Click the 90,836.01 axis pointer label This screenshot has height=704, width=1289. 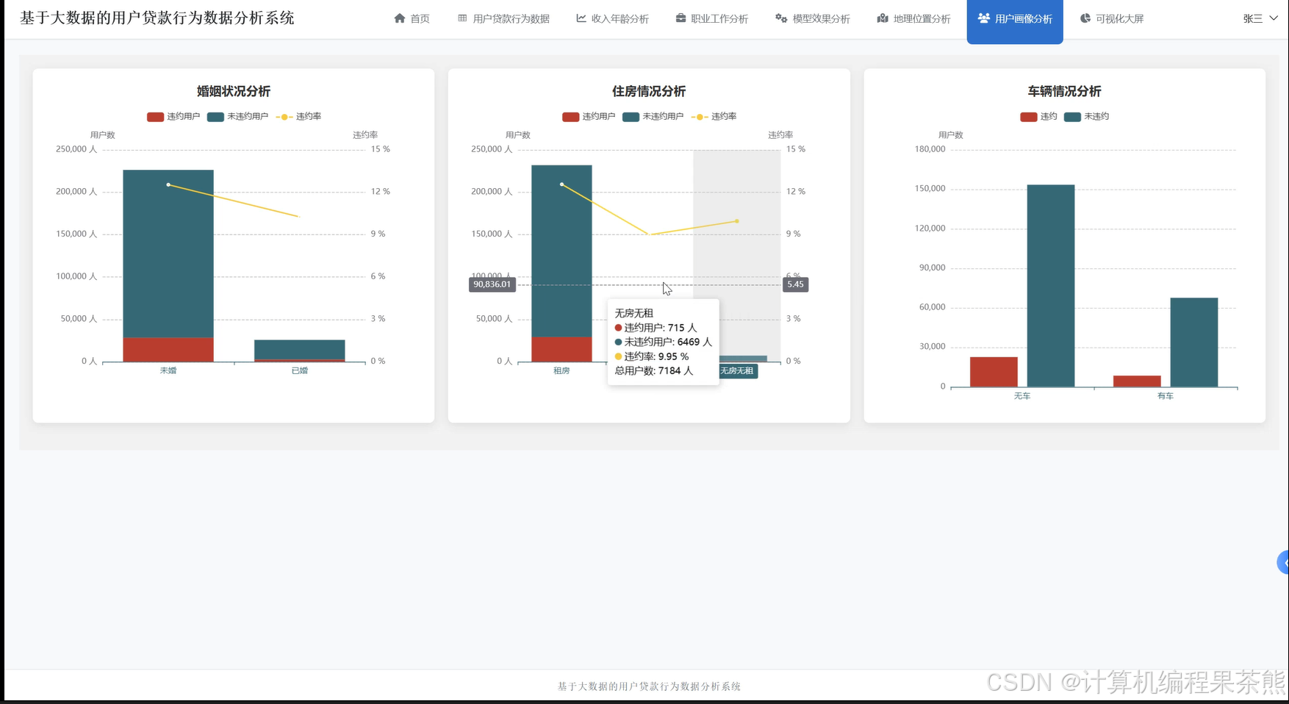pos(492,284)
